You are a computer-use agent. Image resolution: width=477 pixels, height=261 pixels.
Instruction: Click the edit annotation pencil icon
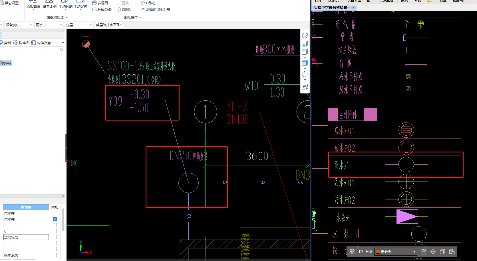coord(424,252)
